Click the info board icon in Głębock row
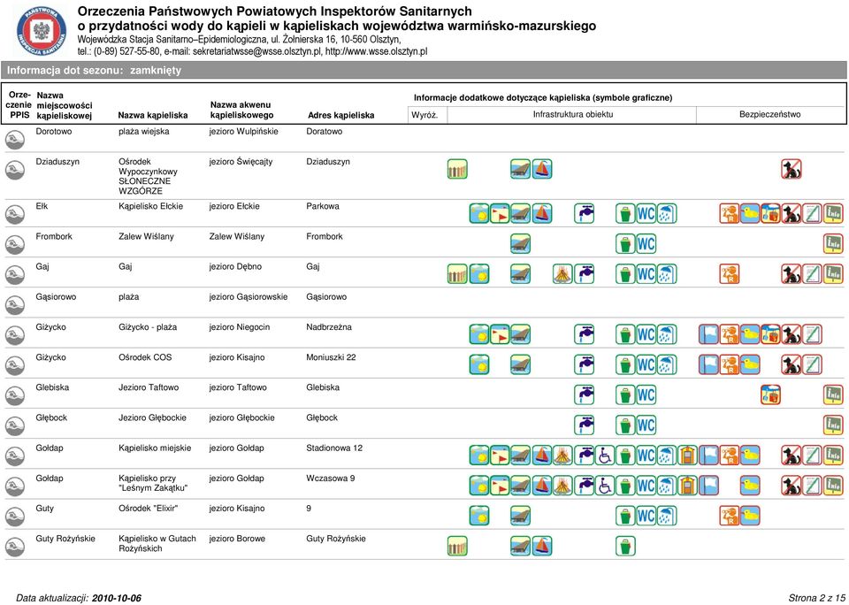849x605 pixels. pos(833,425)
